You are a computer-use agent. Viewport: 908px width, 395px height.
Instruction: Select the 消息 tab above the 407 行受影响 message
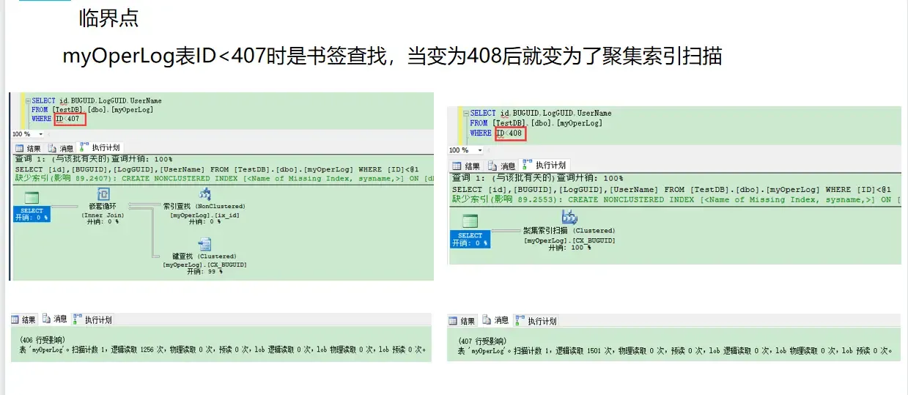tap(495, 321)
